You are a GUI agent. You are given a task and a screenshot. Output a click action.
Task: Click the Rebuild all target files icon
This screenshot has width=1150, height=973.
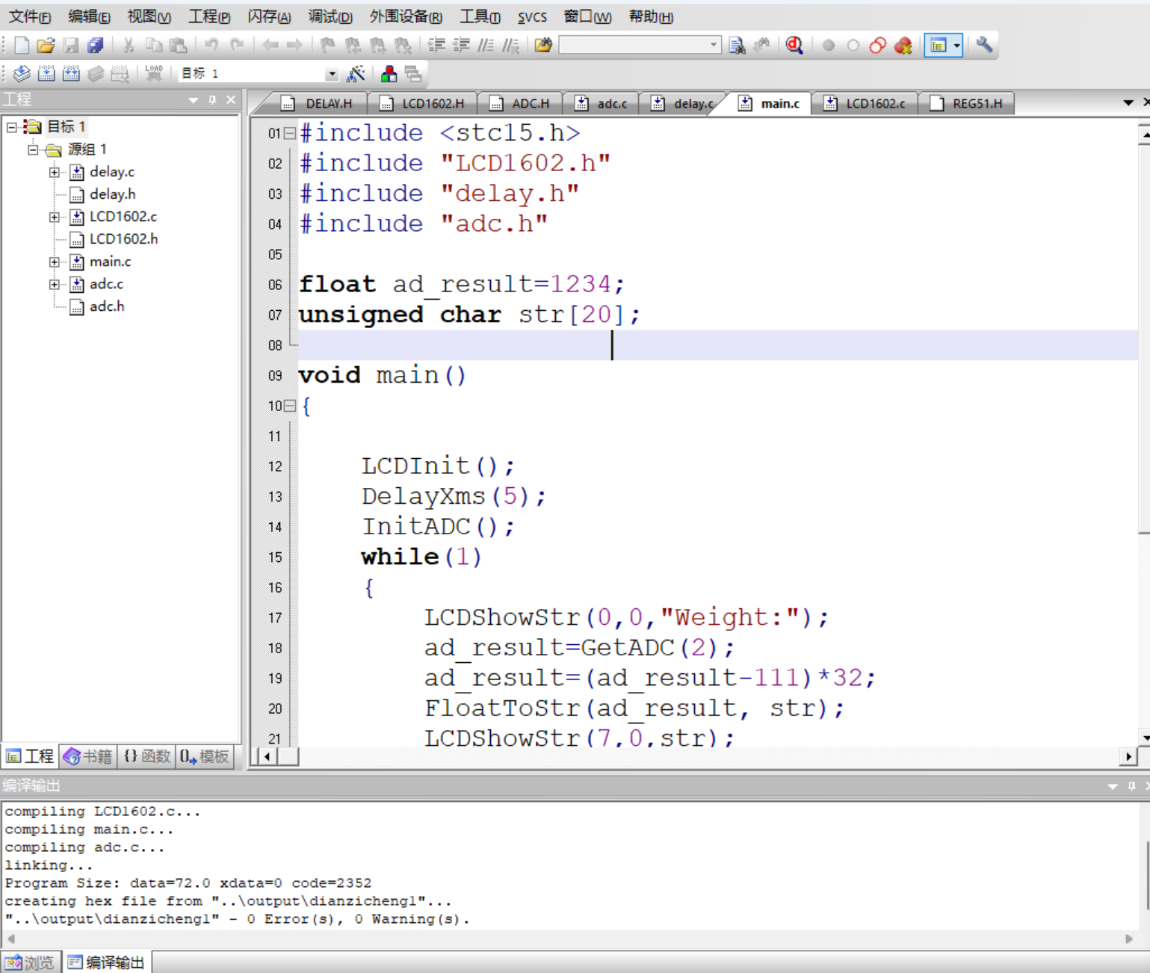(71, 73)
